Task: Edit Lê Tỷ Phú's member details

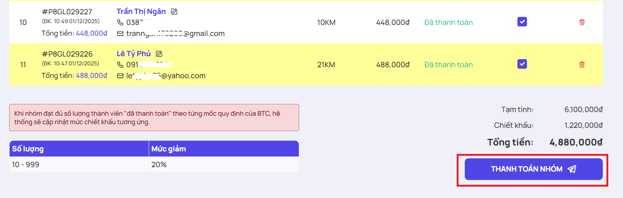Action: pos(159,54)
